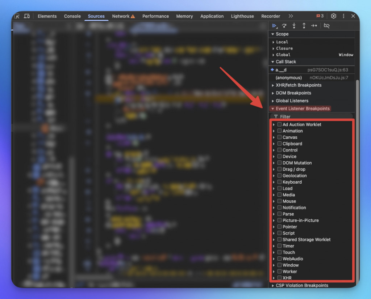Screen dimensions: 371x299
Task: Open the Application tab
Action: 212,16
